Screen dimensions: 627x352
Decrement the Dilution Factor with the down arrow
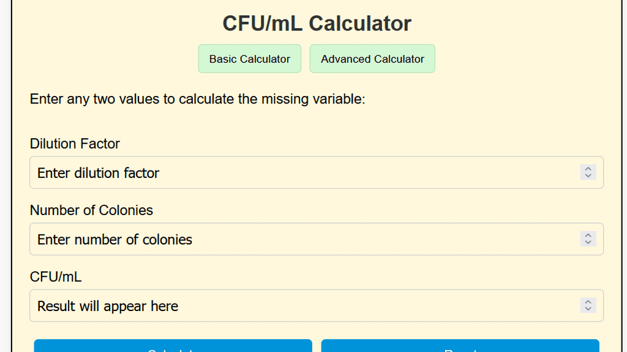pyautogui.click(x=588, y=175)
